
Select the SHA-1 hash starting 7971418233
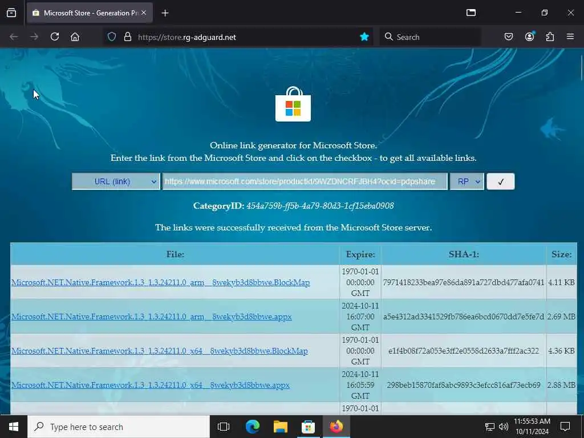[x=464, y=282]
